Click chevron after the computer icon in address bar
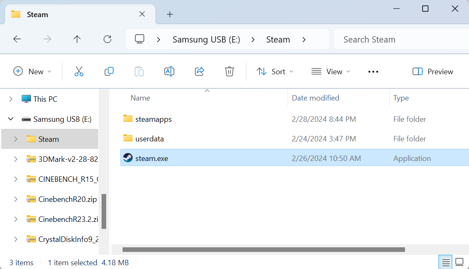The width and height of the screenshot is (469, 269). (x=158, y=39)
